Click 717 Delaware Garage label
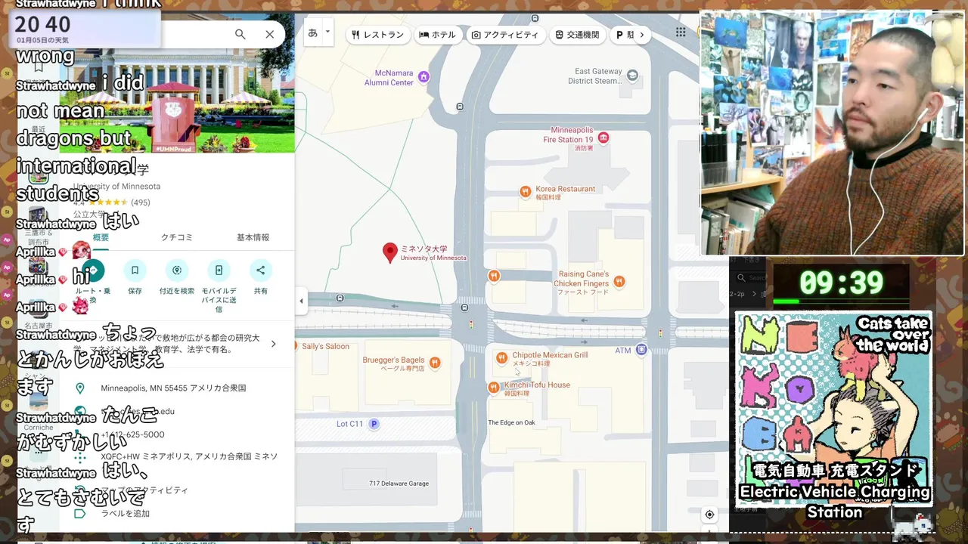This screenshot has width=968, height=544. (x=399, y=484)
